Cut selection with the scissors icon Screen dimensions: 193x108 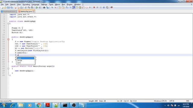[26, 7]
